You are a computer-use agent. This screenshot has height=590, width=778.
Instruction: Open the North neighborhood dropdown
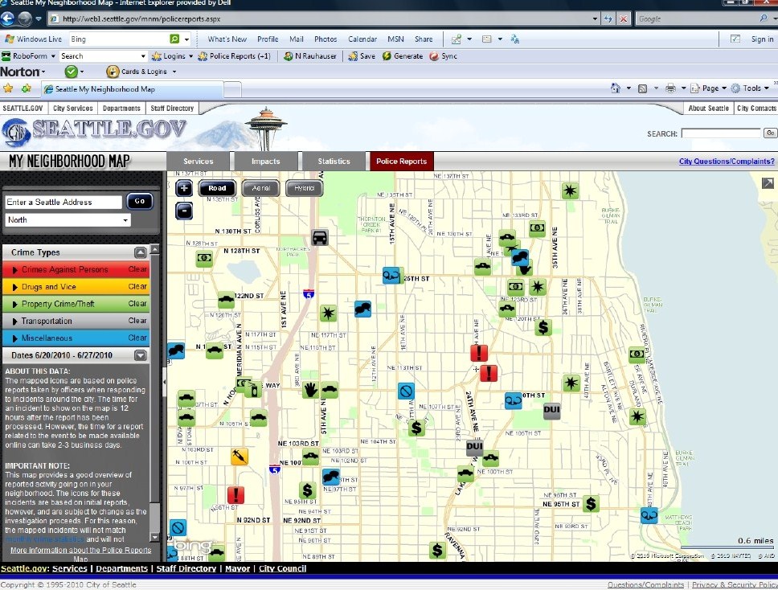[x=68, y=220]
